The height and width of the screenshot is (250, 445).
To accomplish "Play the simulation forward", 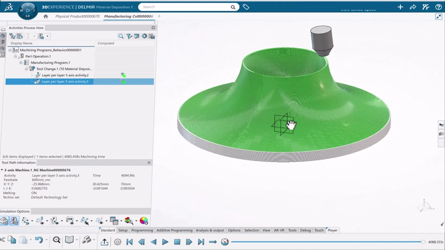I will pyautogui.click(x=165, y=242).
